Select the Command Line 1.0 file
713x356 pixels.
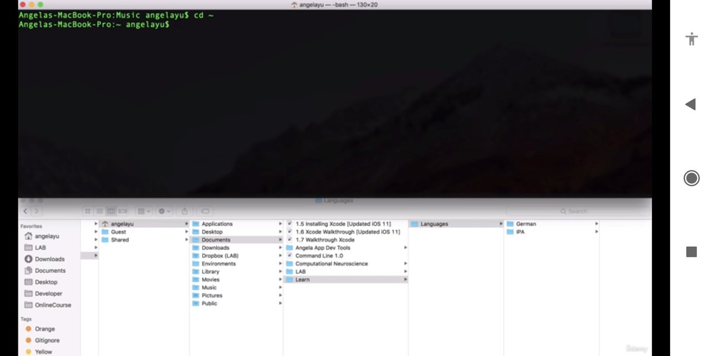[x=346, y=256]
